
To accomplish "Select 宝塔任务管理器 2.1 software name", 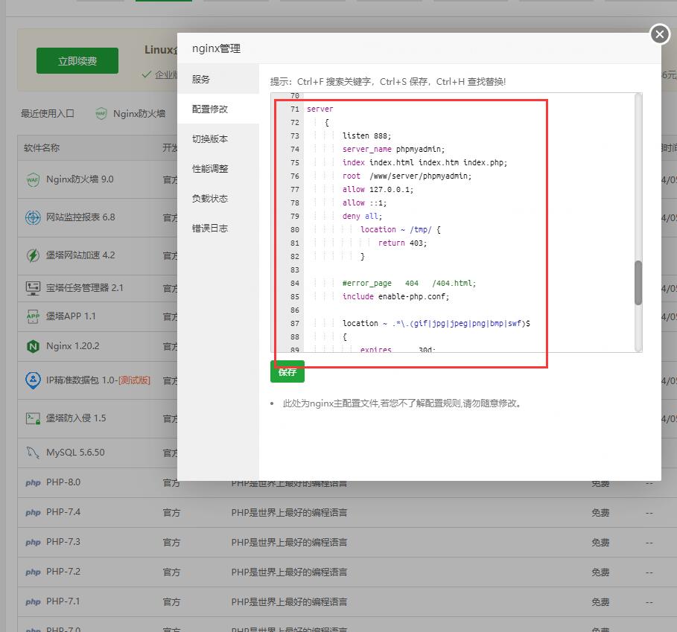I will pyautogui.click(x=85, y=288).
